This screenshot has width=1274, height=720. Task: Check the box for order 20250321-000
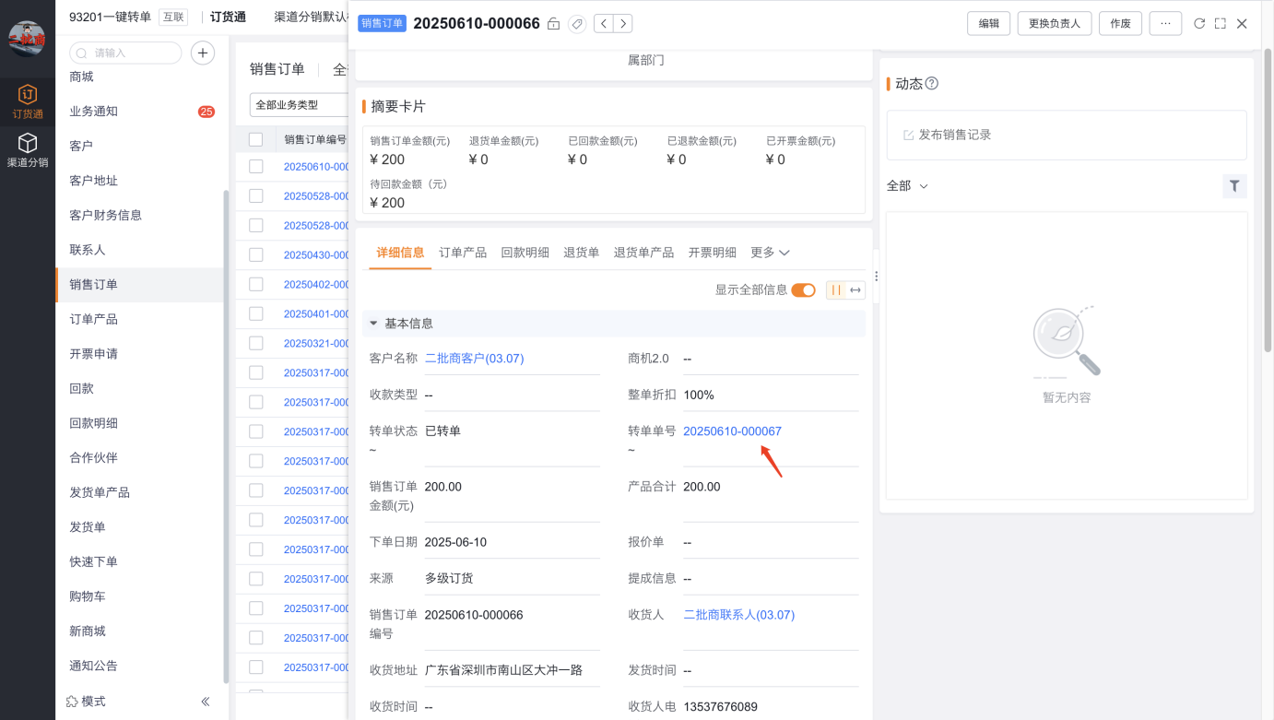click(256, 343)
